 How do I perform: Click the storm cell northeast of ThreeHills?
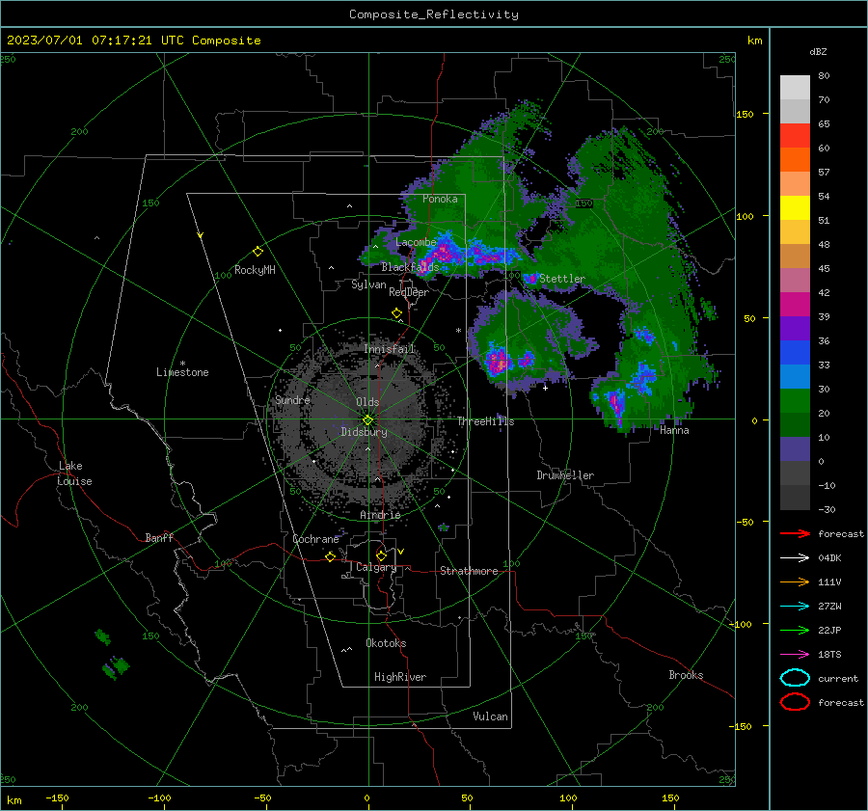pos(499,361)
